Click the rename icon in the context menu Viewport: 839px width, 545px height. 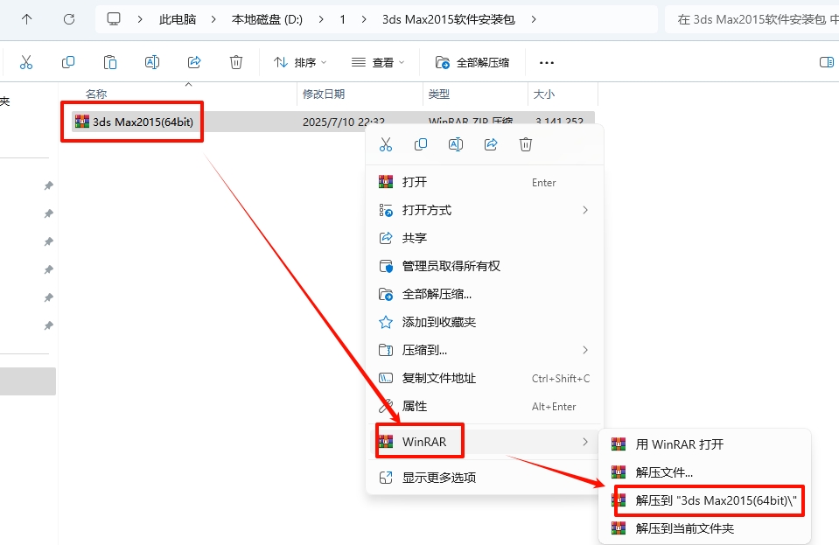tap(456, 144)
